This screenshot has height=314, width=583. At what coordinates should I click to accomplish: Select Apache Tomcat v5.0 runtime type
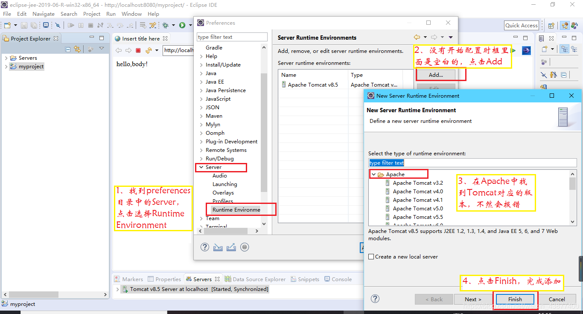[414, 209]
